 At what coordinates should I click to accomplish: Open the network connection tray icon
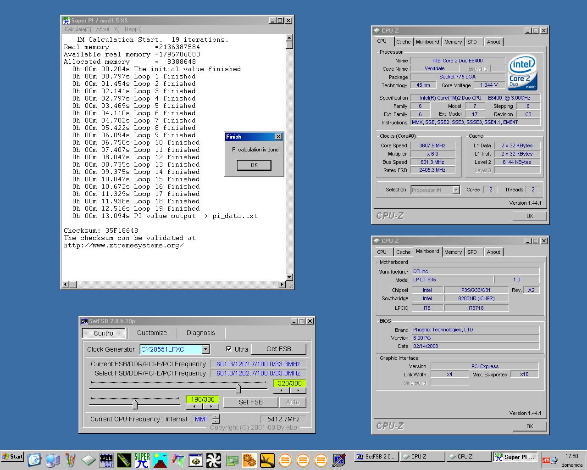point(555,460)
